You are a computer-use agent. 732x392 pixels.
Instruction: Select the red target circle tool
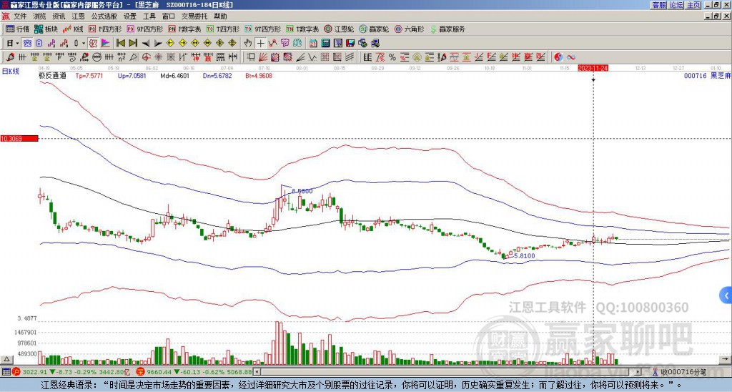pos(146,57)
